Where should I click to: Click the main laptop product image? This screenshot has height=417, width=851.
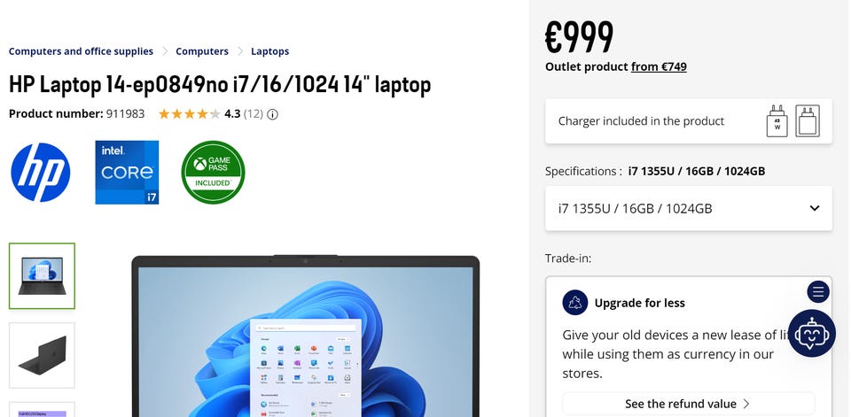tap(306, 336)
